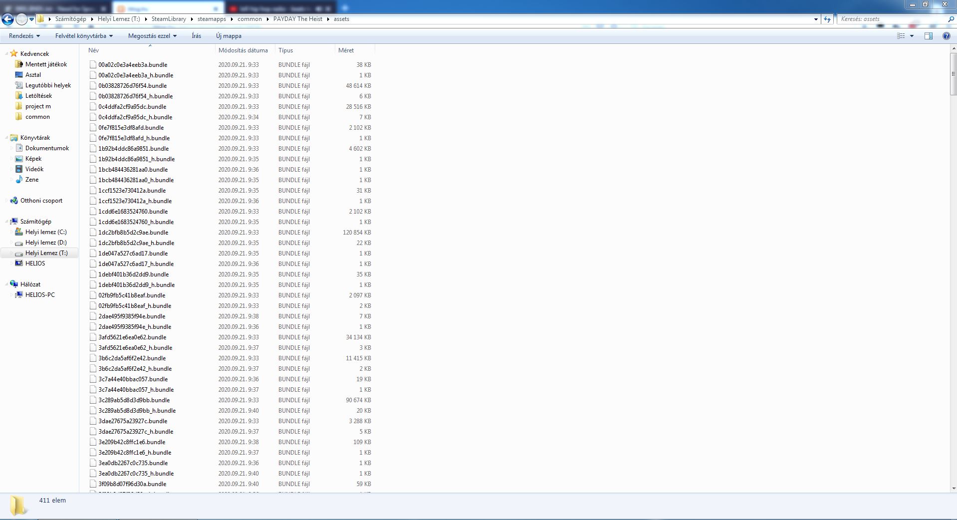Screen dimensions: 957x520
Task: Toggle the preview pane button
Action: tap(928, 36)
